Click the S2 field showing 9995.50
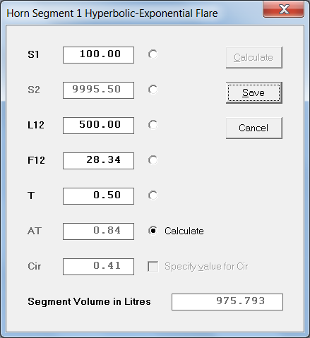Image resolution: width=310 pixels, height=338 pixels. click(x=98, y=90)
